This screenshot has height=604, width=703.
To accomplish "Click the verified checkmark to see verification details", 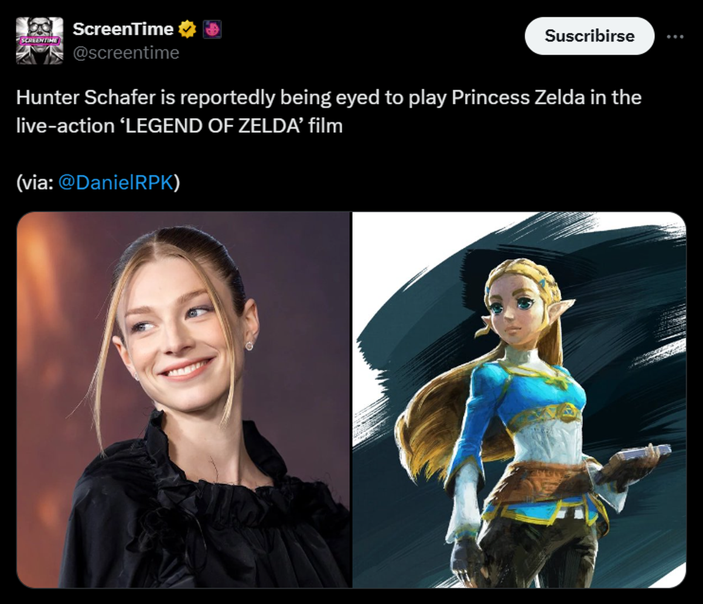I will (x=186, y=29).
